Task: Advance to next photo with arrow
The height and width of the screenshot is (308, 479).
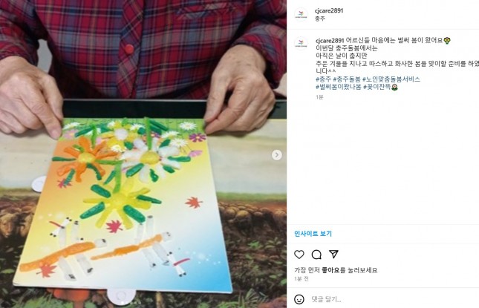Action: coord(277,155)
